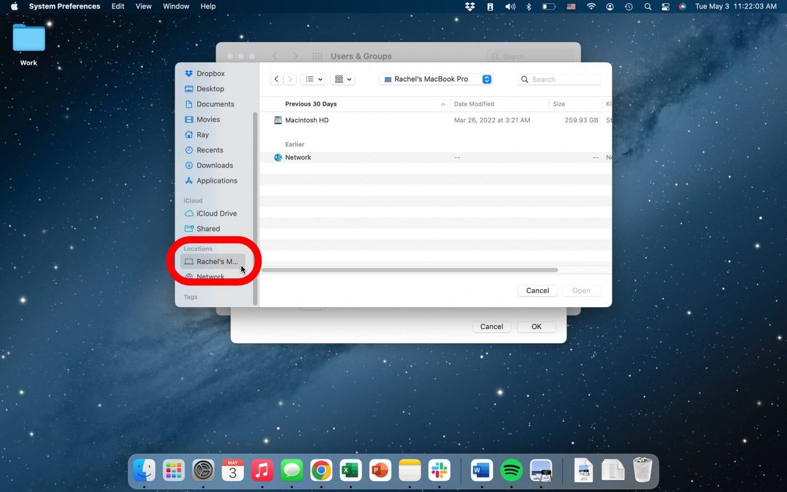
Task: Open the View menu in menu bar
Action: [143, 6]
